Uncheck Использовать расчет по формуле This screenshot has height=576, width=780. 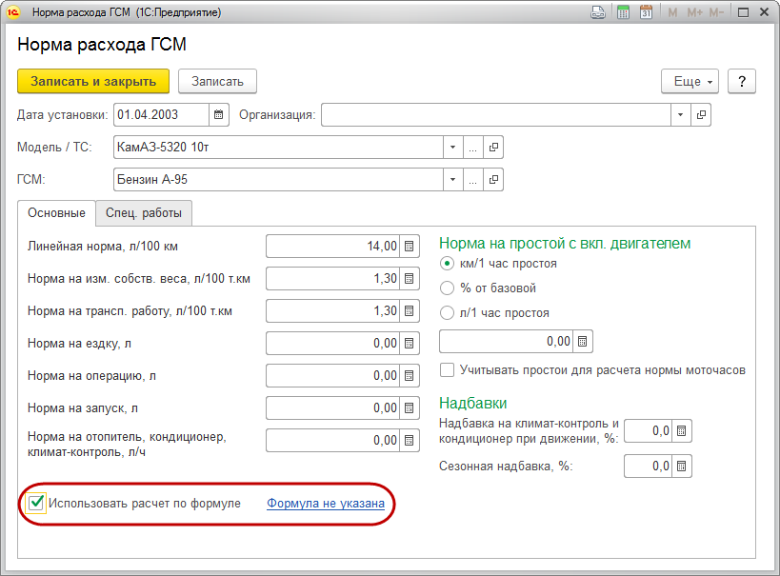tap(36, 503)
